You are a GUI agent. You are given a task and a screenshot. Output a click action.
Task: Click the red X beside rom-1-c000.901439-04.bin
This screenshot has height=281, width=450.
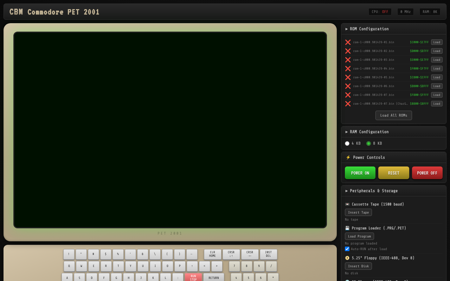(348, 68)
